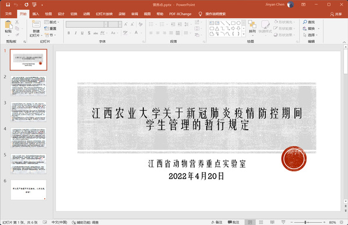Click the Paste clipboard icon

point(8,24)
